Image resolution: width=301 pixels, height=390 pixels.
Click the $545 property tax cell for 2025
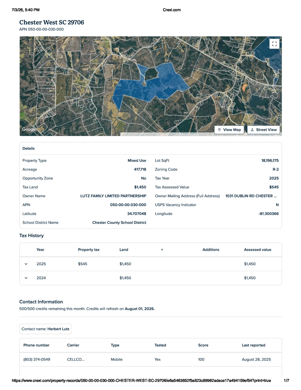[82, 264]
